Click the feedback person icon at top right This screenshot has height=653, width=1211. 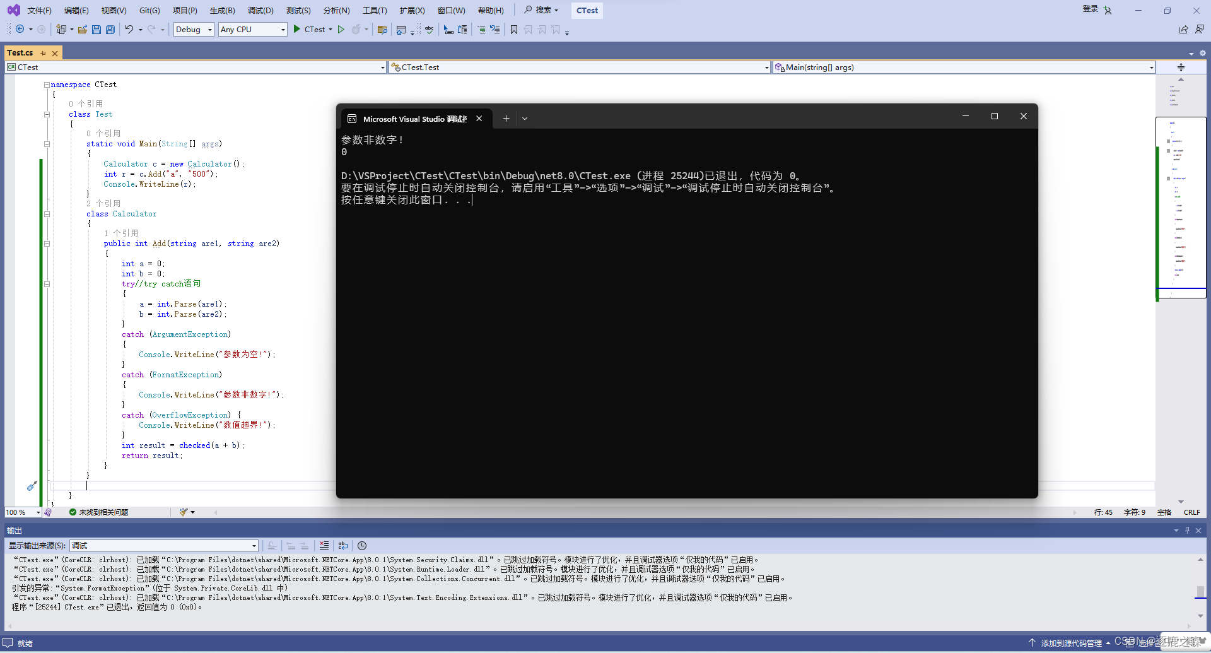(x=1200, y=30)
